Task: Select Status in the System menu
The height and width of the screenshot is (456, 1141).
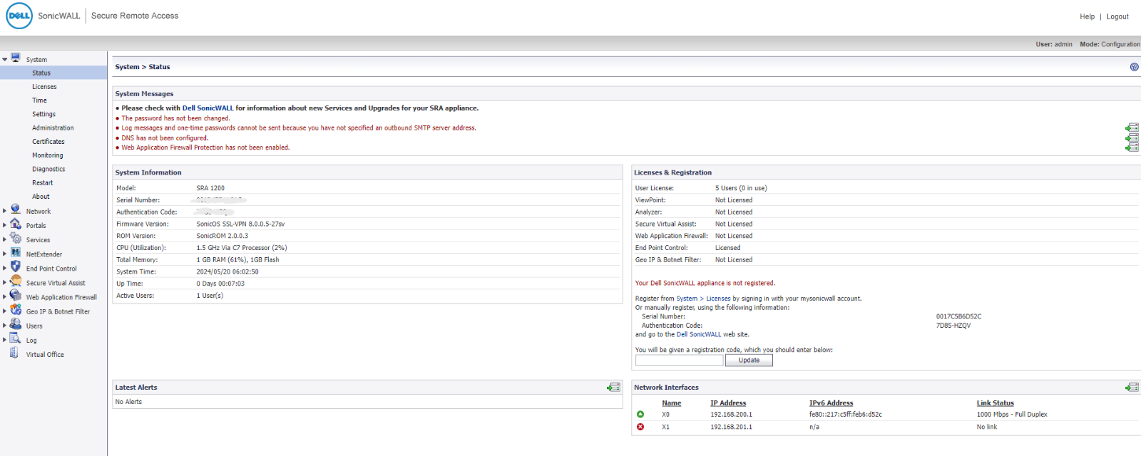Action: click(x=41, y=73)
